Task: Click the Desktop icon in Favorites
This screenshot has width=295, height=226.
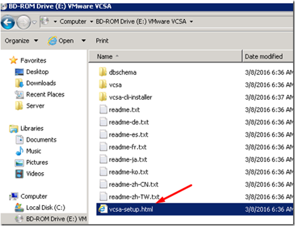Action: pyautogui.click(x=19, y=72)
